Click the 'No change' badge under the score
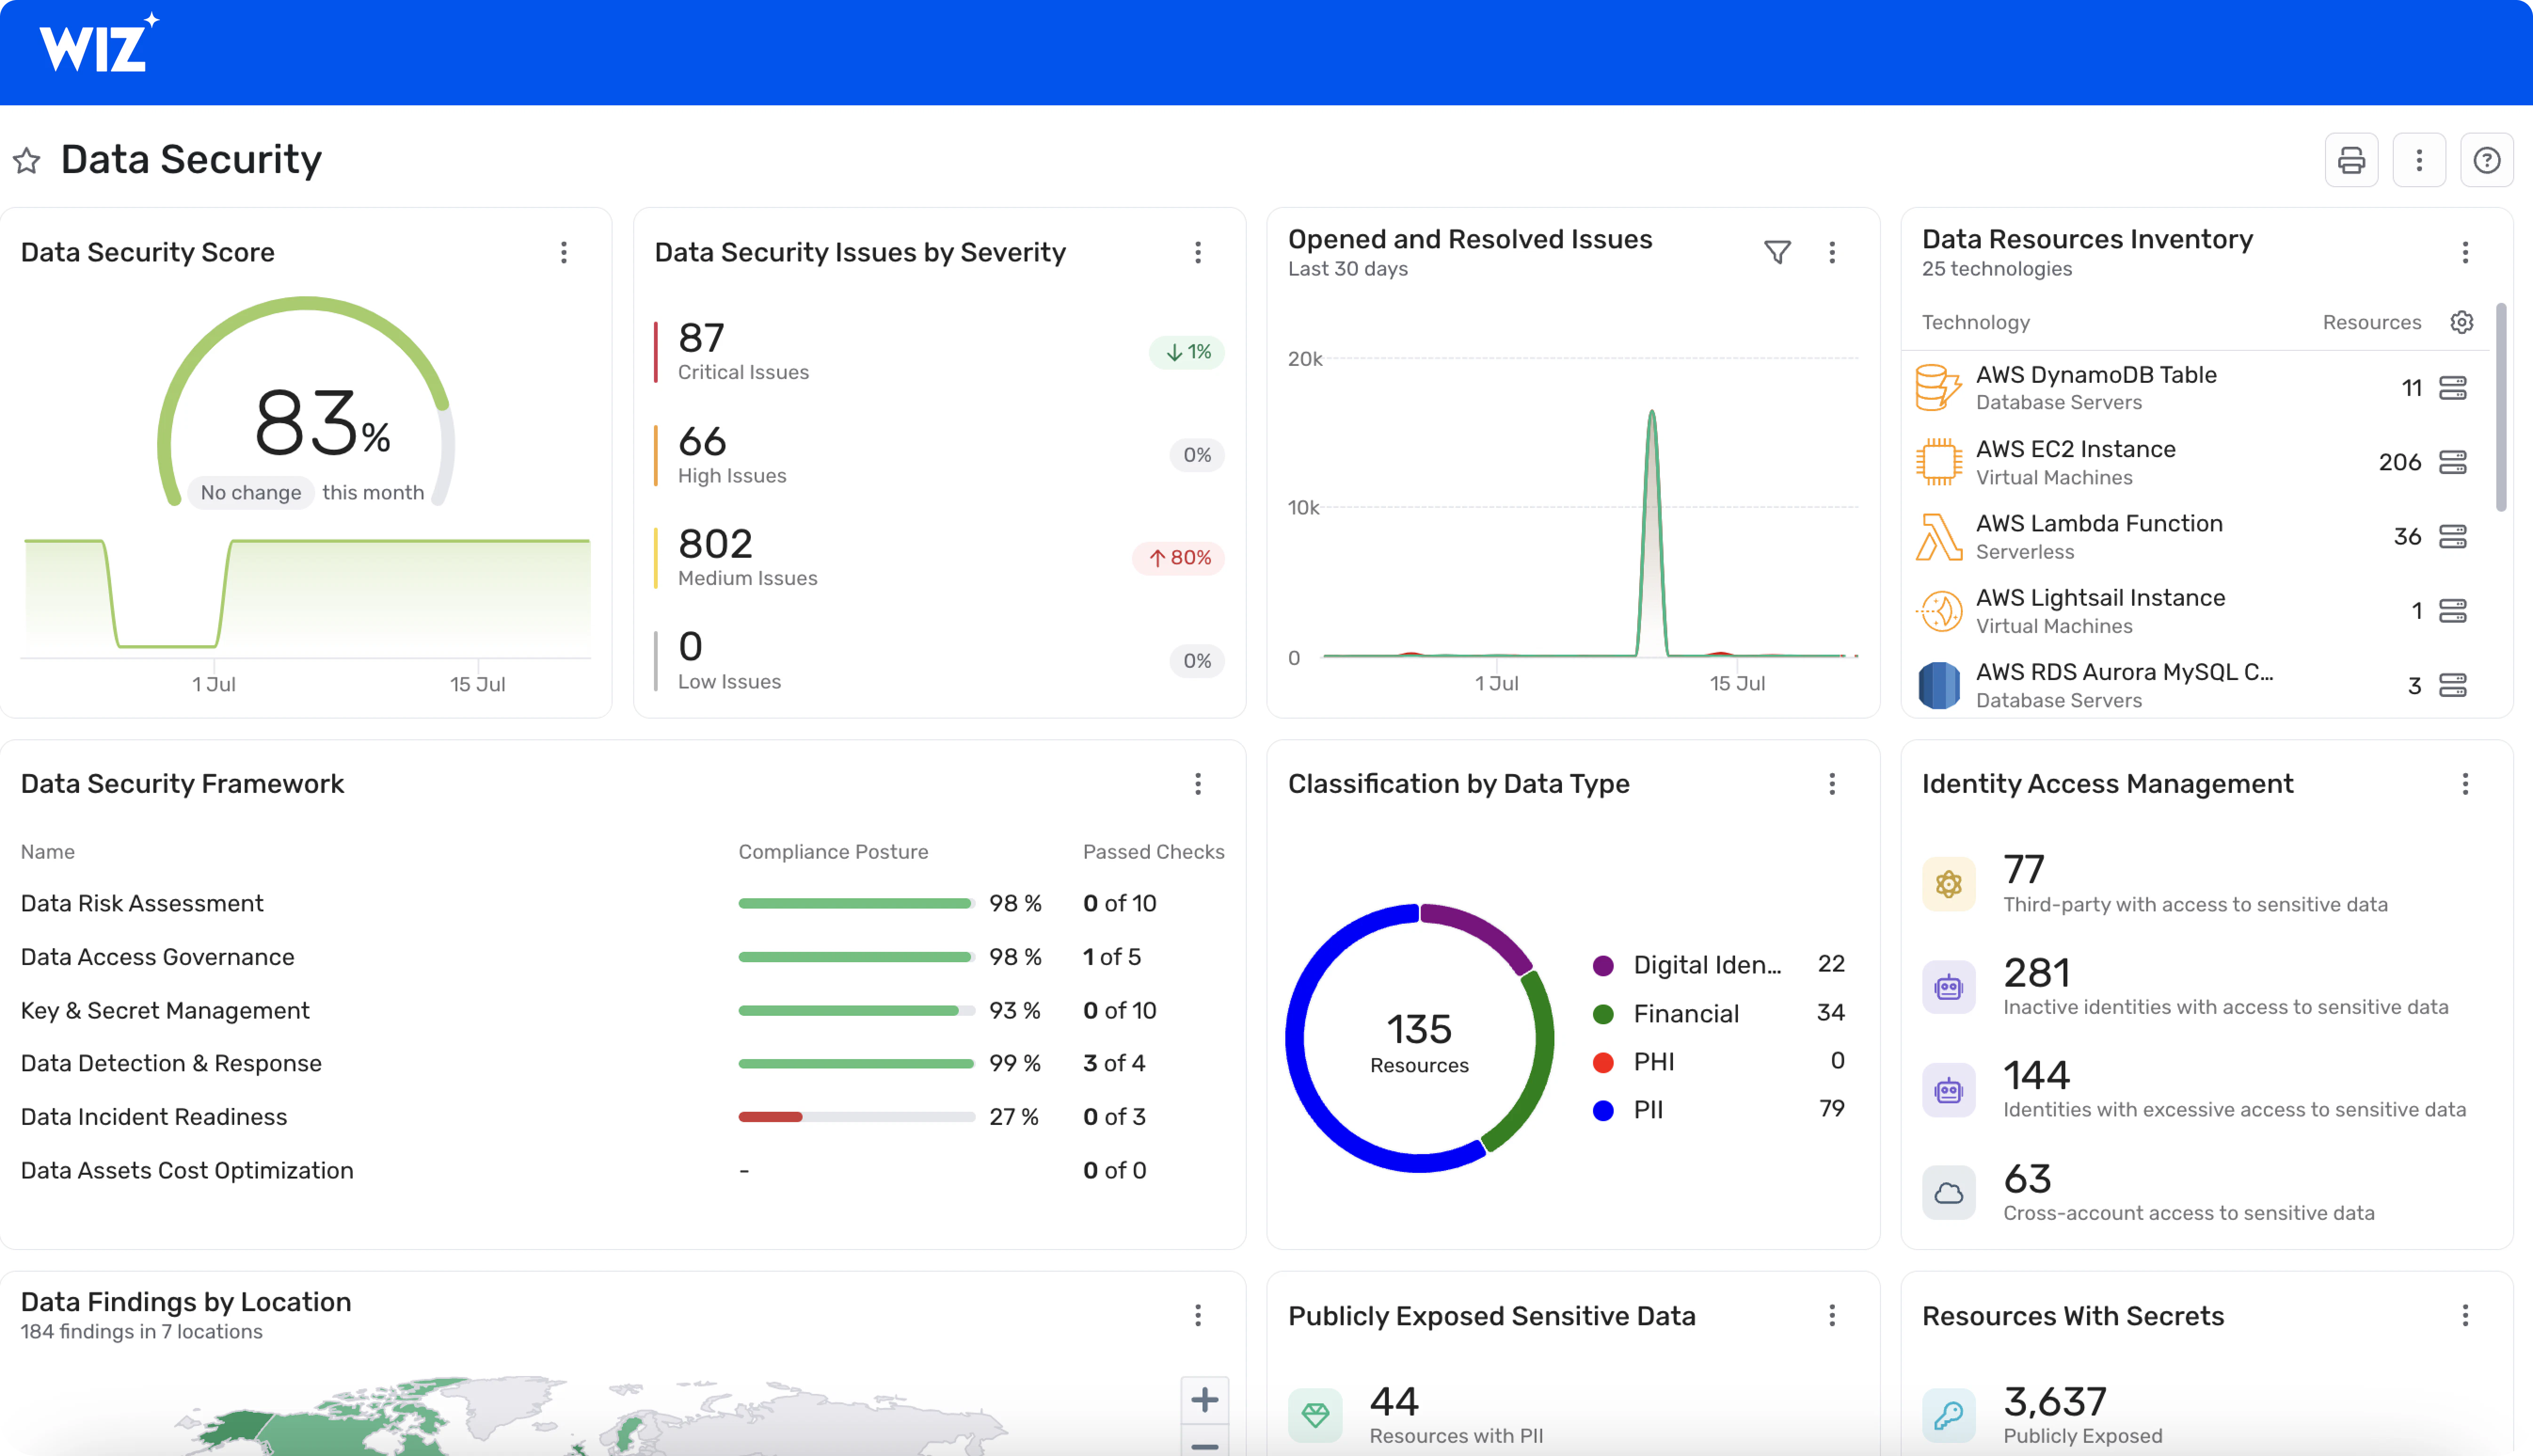This screenshot has height=1456, width=2533. (x=251, y=492)
